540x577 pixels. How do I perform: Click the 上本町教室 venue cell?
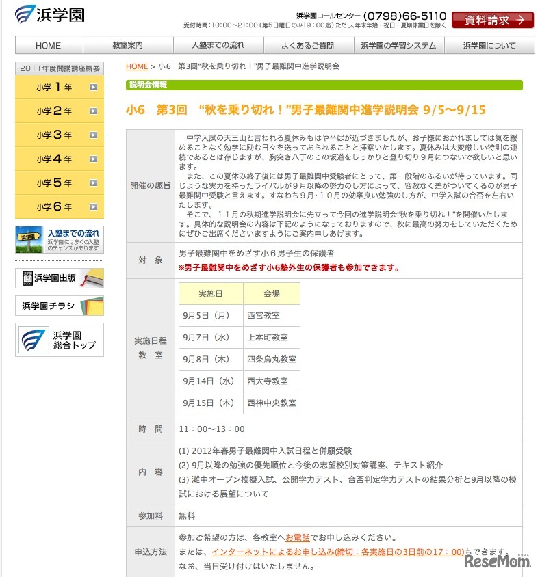pos(272,337)
